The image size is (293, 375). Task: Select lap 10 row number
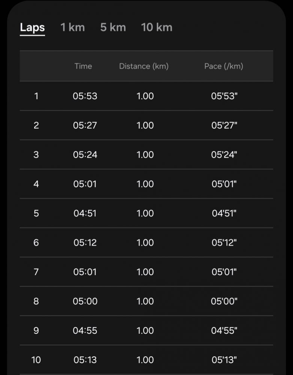point(36,360)
